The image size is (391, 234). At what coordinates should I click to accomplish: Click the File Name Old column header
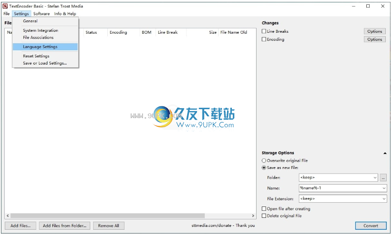(x=237, y=32)
